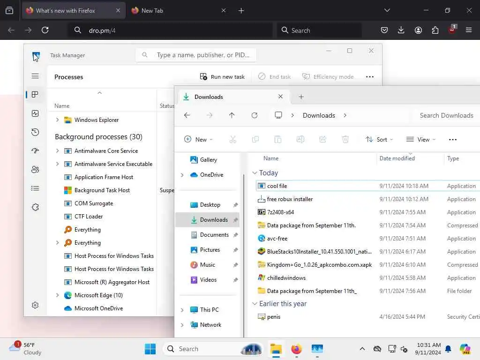Switch to What's new with Firefox tab
This screenshot has width=480, height=360.
click(x=74, y=10)
